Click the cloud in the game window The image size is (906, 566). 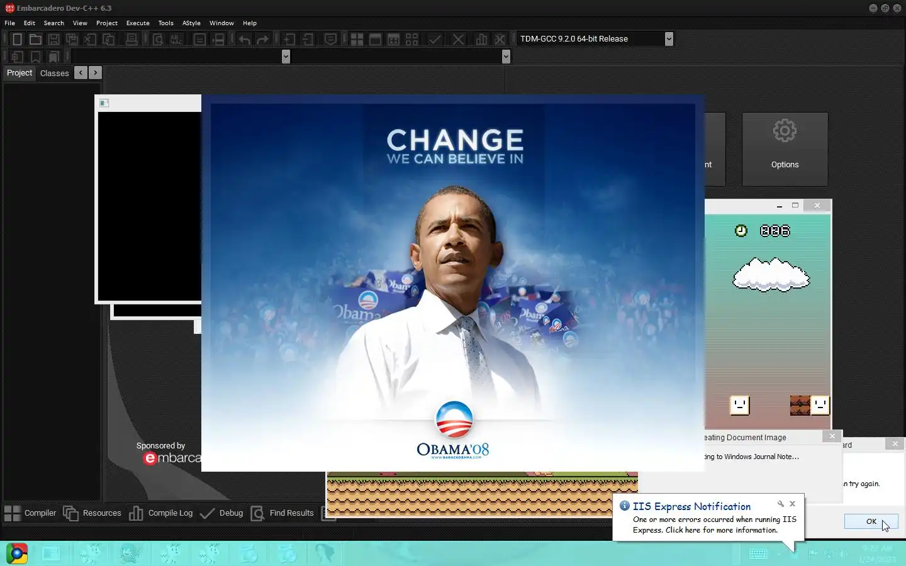click(x=771, y=275)
